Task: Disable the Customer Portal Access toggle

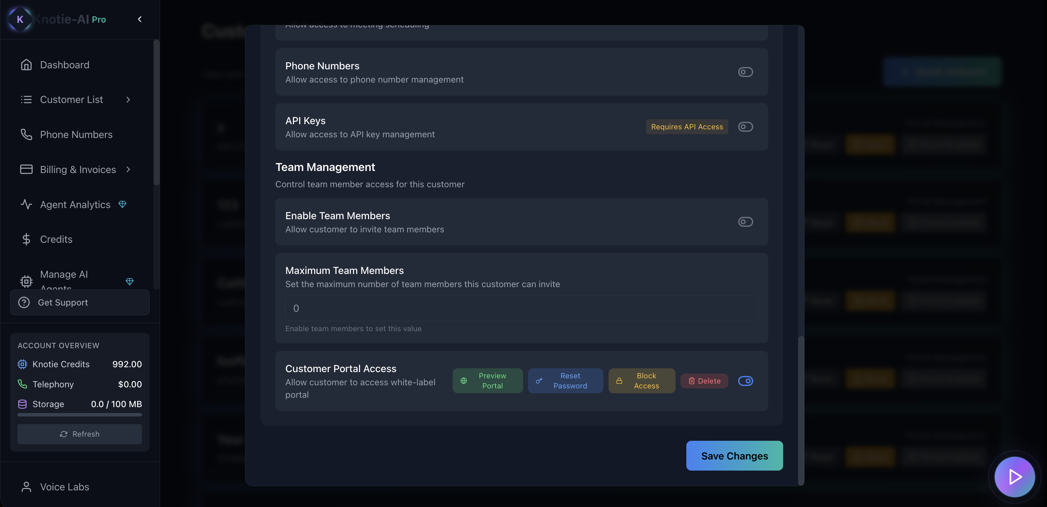Action: coord(745,381)
